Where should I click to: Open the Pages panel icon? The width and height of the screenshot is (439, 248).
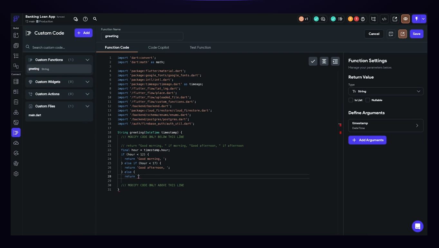point(16,46)
